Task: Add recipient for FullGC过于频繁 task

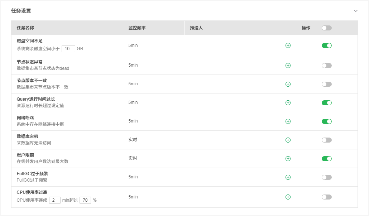Action: point(288,177)
